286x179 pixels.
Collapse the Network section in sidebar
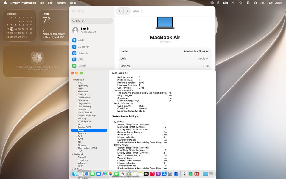73,154
